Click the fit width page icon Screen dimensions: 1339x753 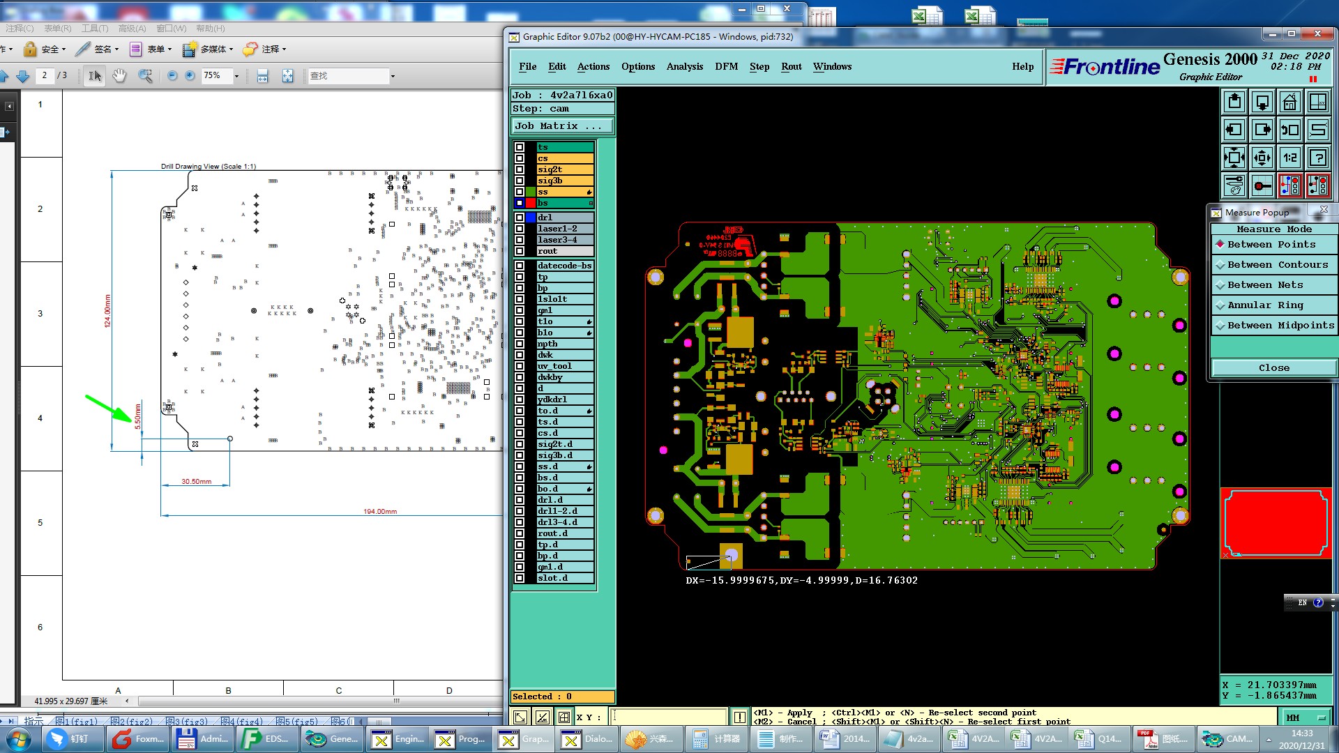(x=262, y=76)
